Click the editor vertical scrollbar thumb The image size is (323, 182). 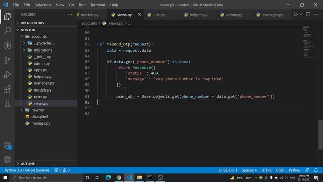(320, 134)
